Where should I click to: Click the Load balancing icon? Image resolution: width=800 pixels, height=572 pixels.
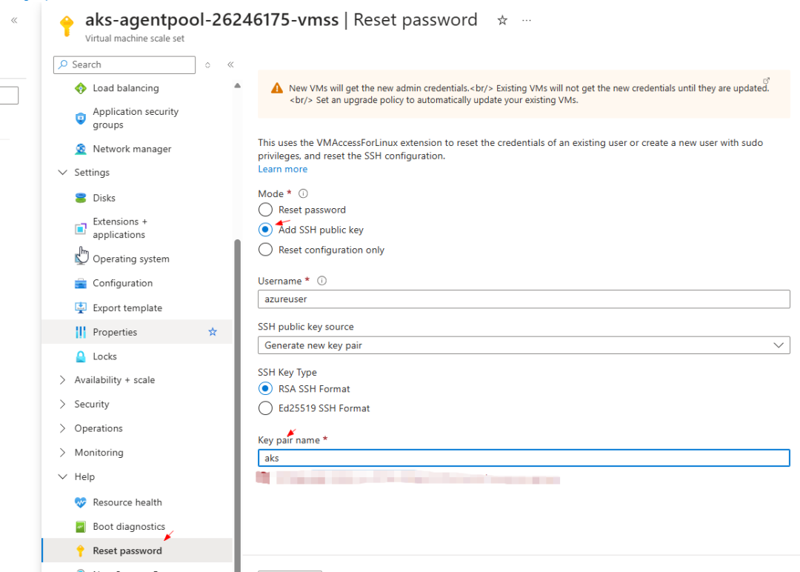coord(81,88)
